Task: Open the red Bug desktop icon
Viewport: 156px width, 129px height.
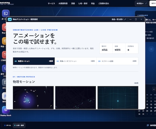Action: click(x=4, y=27)
